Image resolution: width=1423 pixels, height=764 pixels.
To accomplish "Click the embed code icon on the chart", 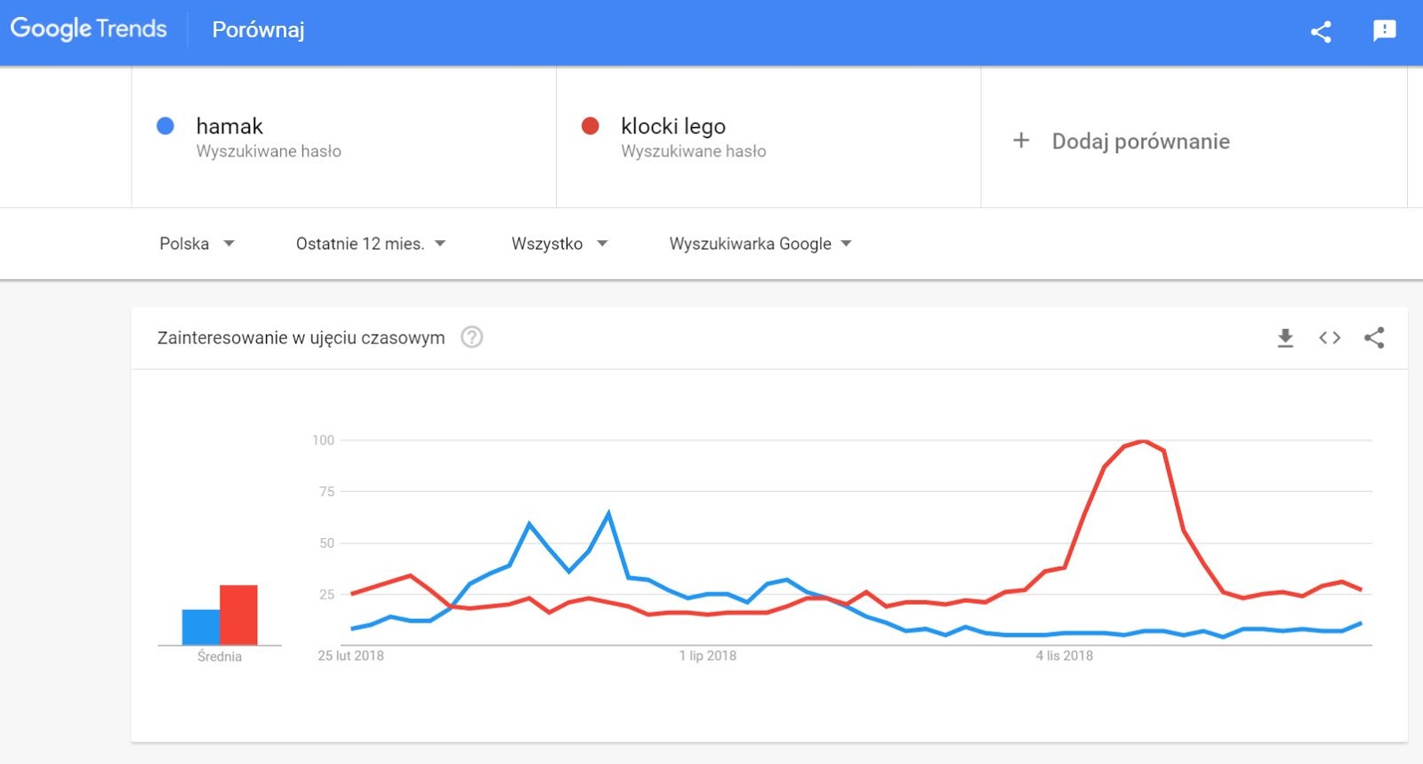I will point(1330,338).
